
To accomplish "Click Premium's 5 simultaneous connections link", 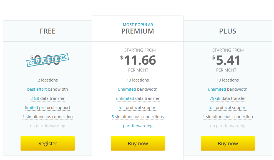I will coord(138,117).
